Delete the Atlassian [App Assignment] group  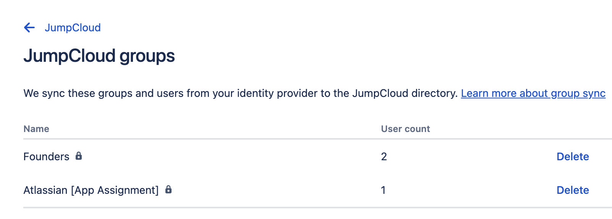[573, 190]
